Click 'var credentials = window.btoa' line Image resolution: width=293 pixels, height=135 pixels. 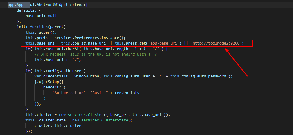coord(133,76)
